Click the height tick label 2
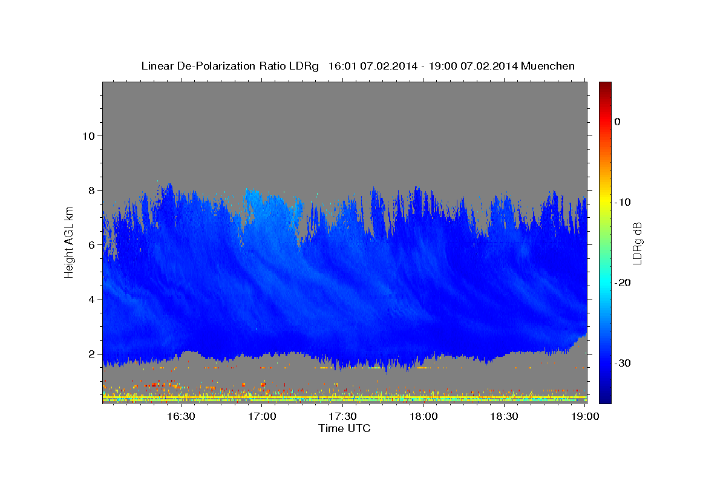The height and width of the screenshot is (484, 726). pyautogui.click(x=90, y=353)
